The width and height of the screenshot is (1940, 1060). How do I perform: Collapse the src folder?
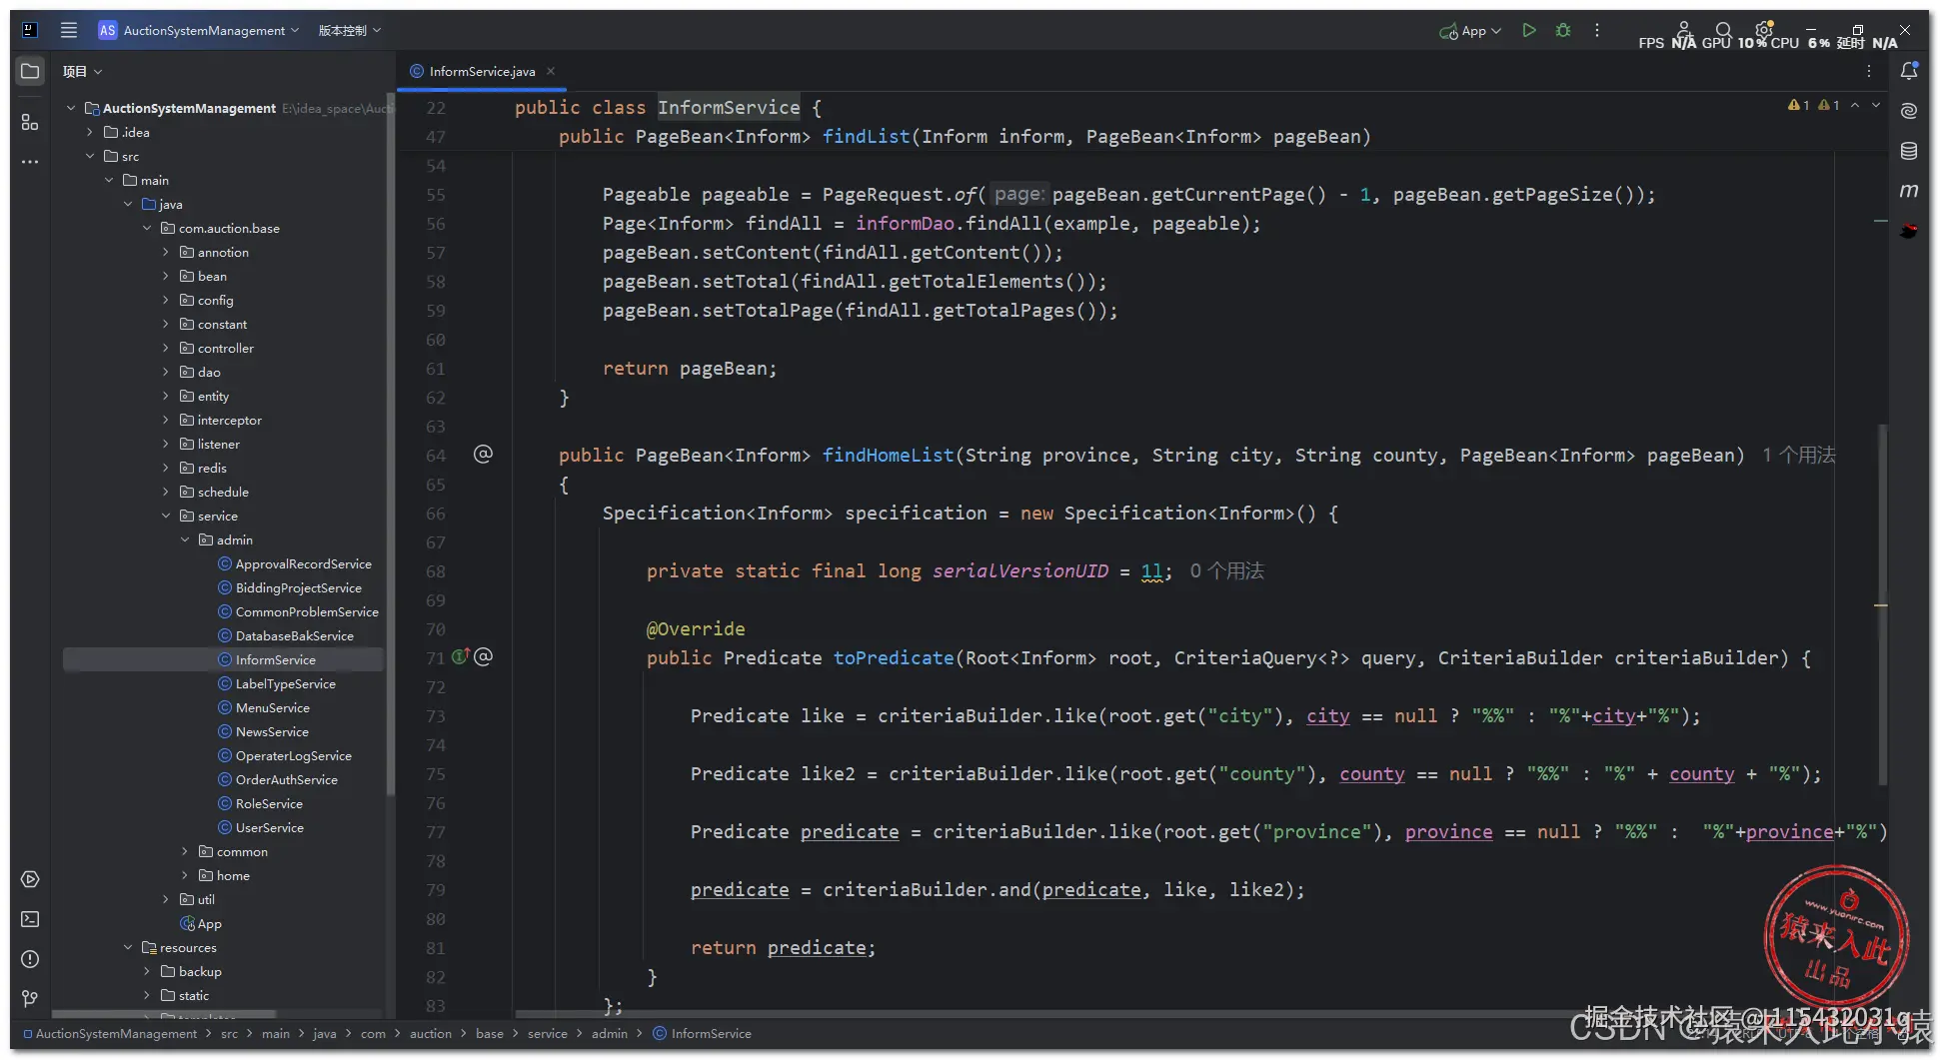pos(90,156)
